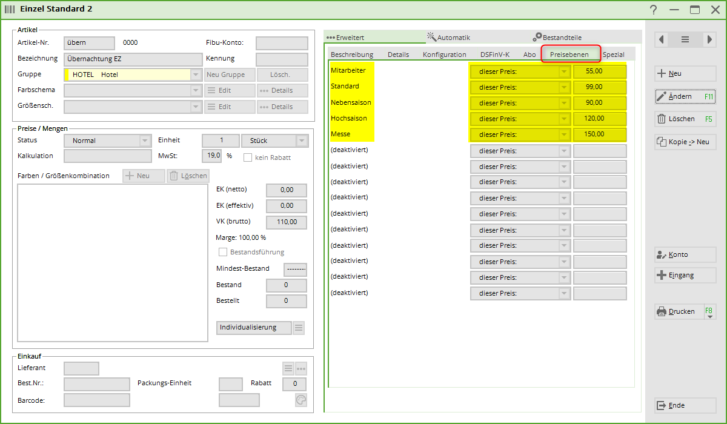
Task: Click the color palette icon near Barcode
Action: (x=301, y=400)
